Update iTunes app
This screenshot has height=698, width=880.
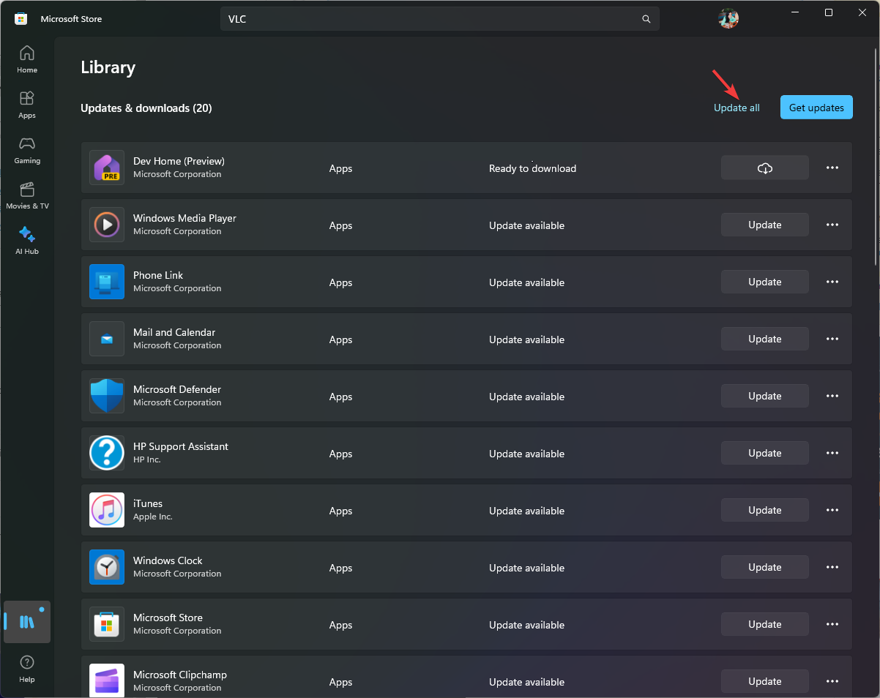(x=765, y=510)
